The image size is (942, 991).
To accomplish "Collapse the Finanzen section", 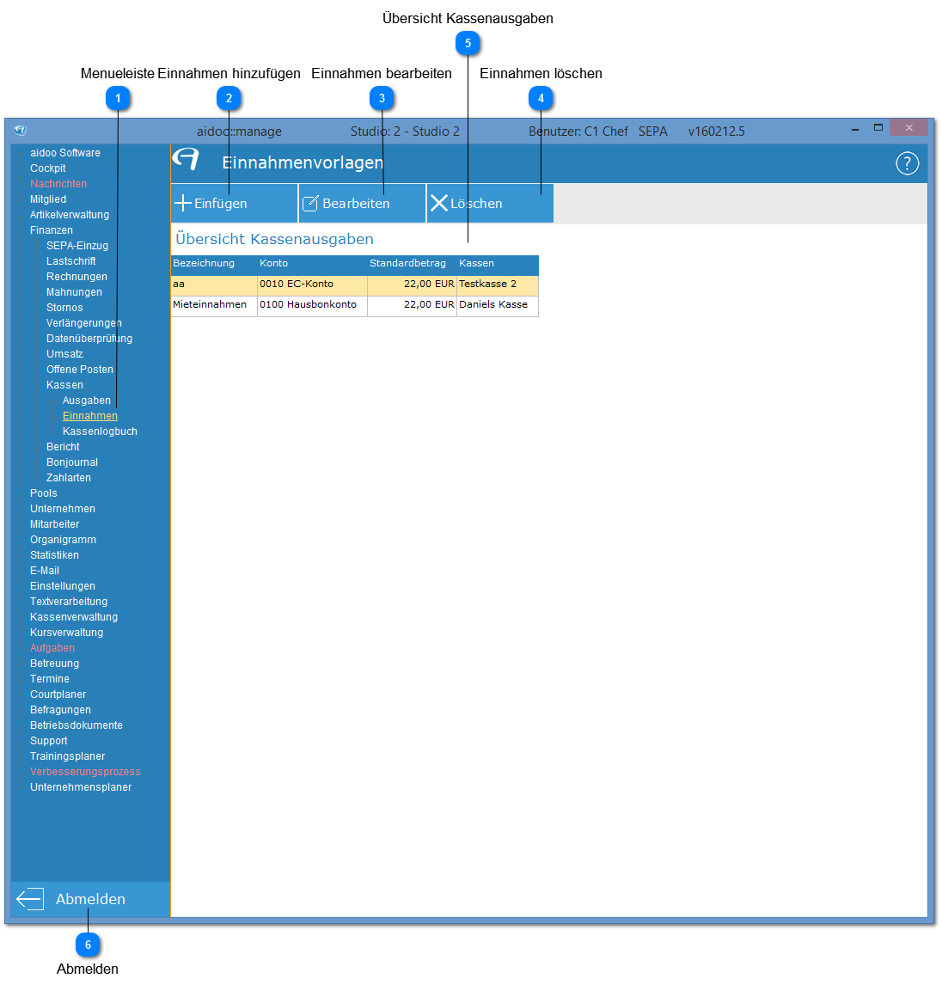I will 52,230.
